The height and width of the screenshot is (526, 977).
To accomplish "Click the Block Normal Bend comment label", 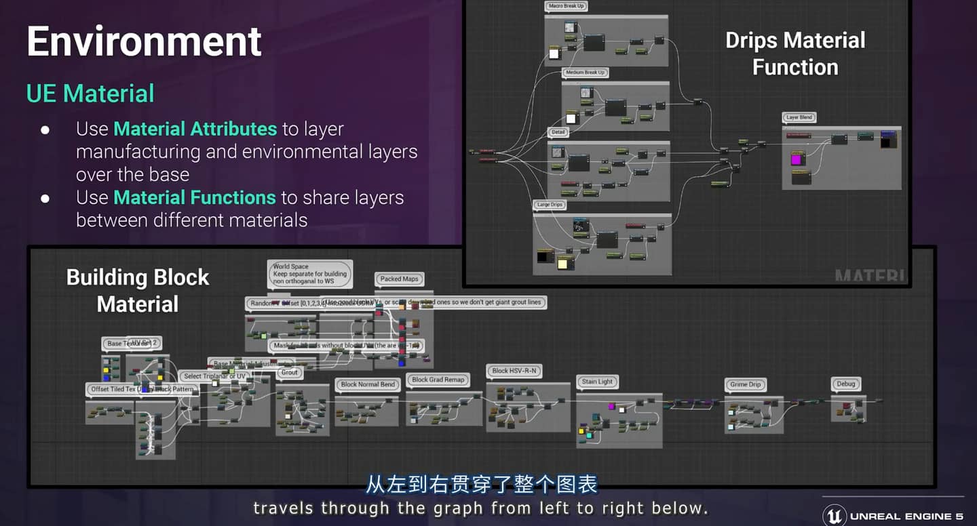I will pos(368,384).
